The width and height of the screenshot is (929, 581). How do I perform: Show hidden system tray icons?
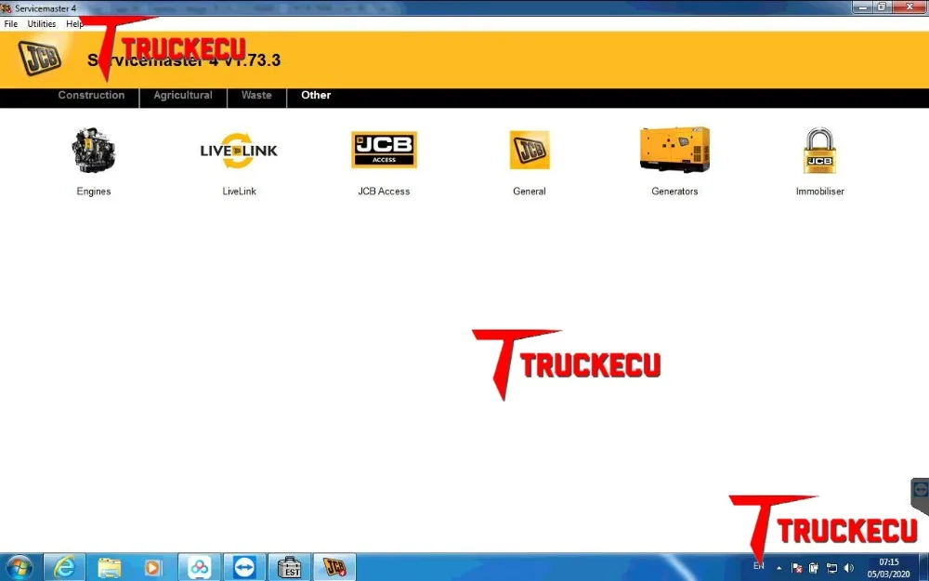(x=779, y=568)
